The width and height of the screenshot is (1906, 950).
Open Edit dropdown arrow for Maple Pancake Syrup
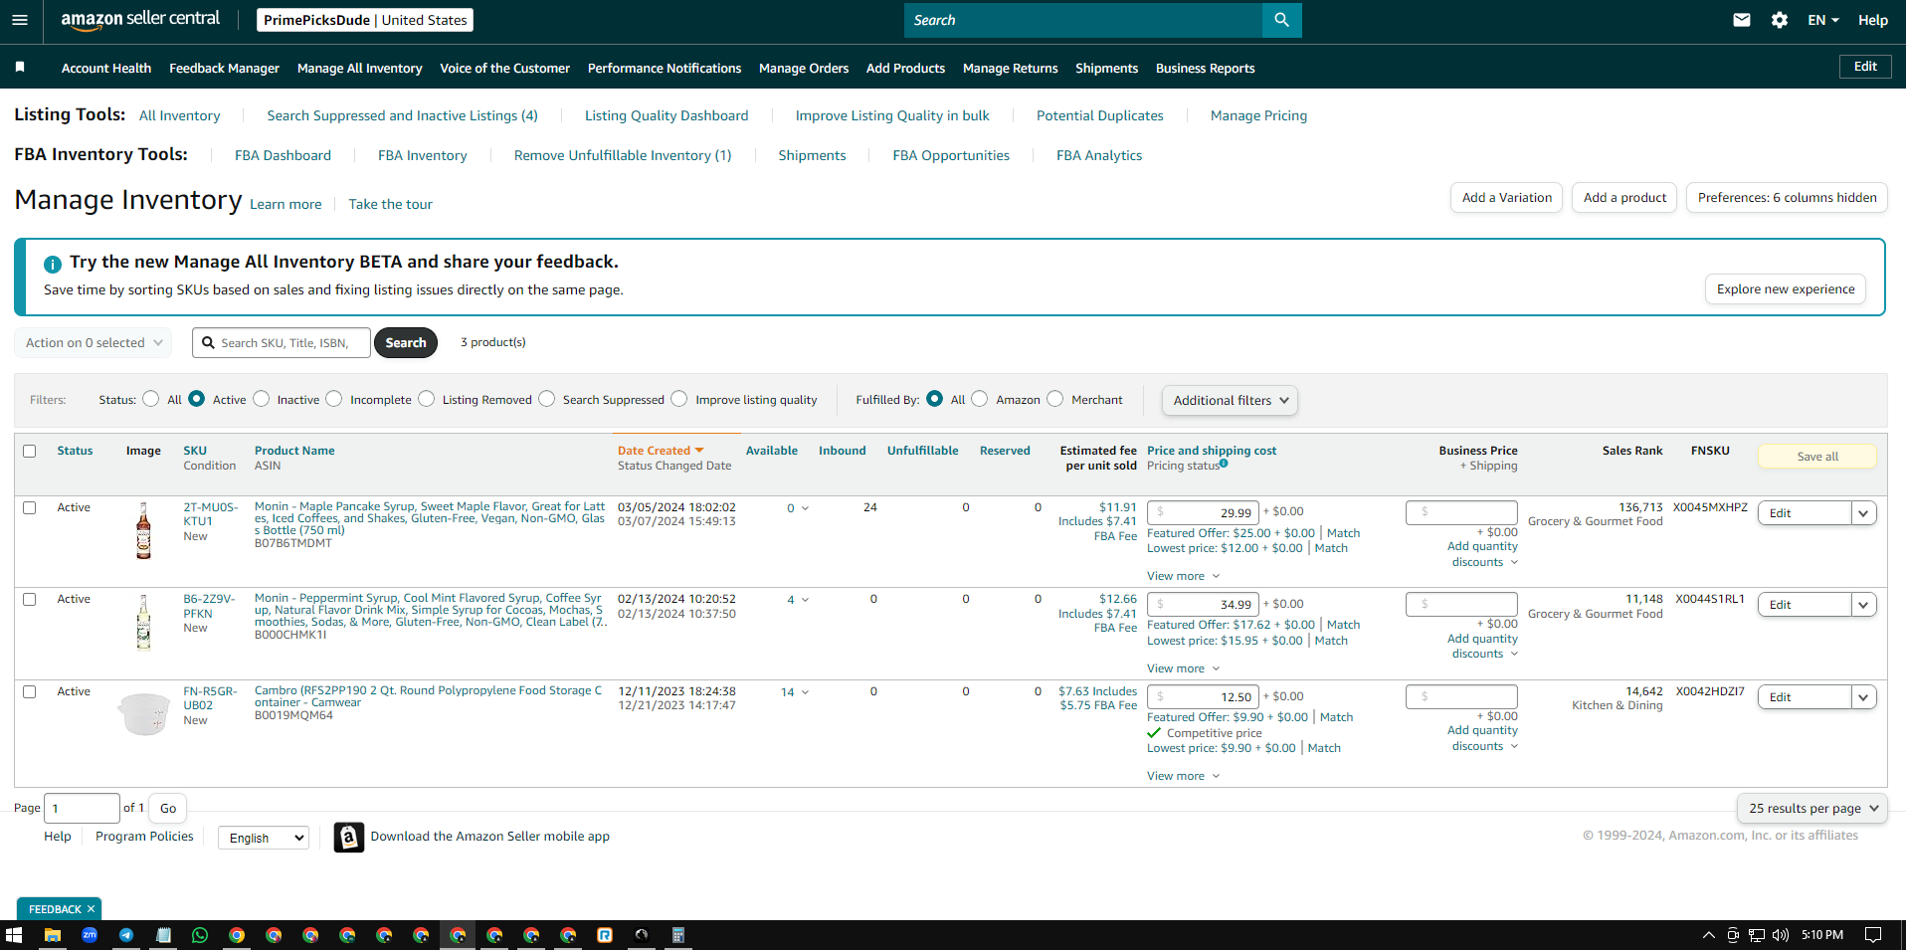point(1863,513)
